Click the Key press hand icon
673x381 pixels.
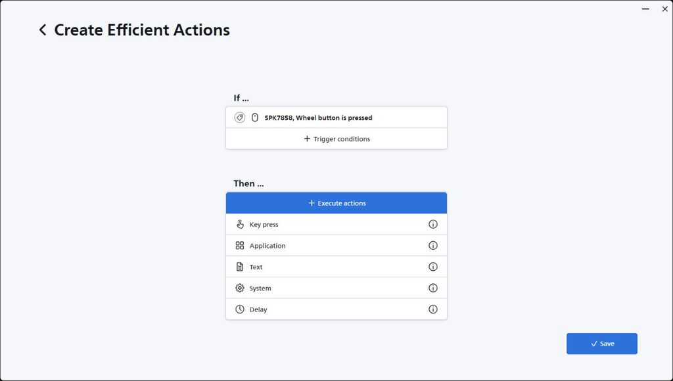tap(240, 224)
